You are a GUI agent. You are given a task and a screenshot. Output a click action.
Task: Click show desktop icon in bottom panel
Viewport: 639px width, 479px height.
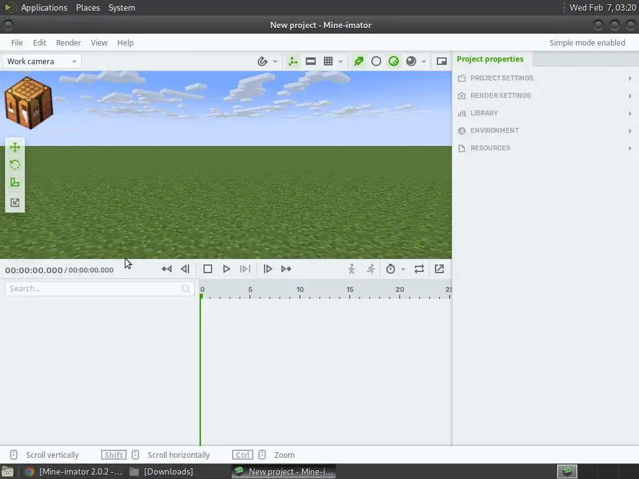[7, 472]
